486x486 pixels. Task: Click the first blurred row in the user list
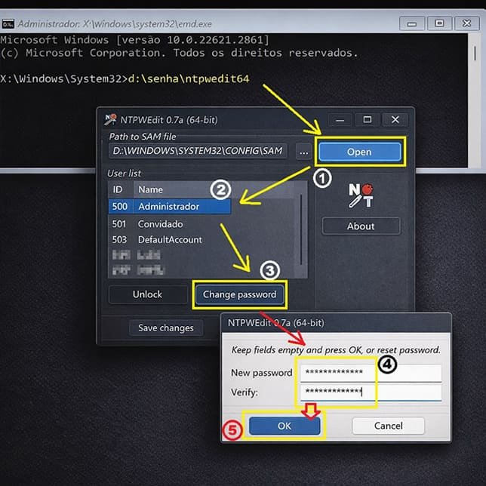click(x=137, y=255)
